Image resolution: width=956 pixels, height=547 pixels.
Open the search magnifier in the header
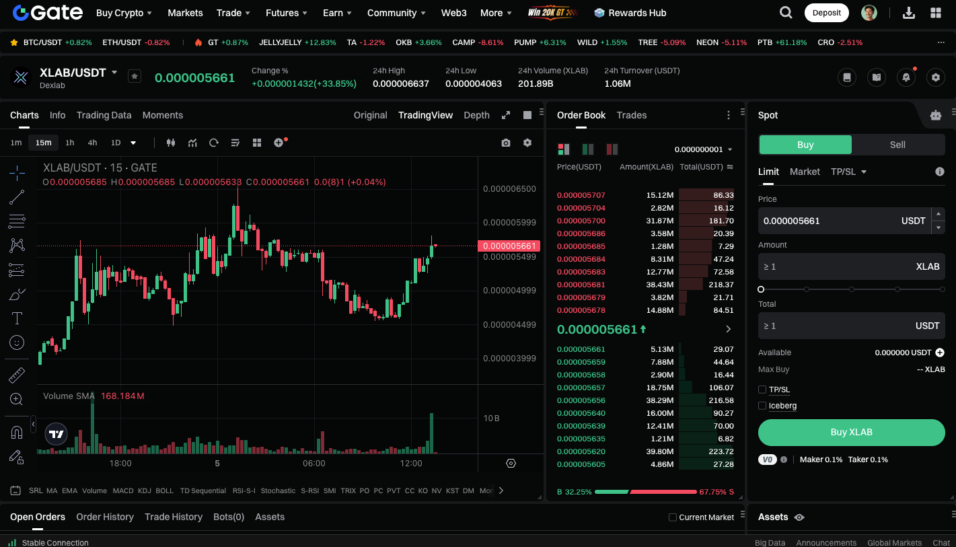coord(786,13)
